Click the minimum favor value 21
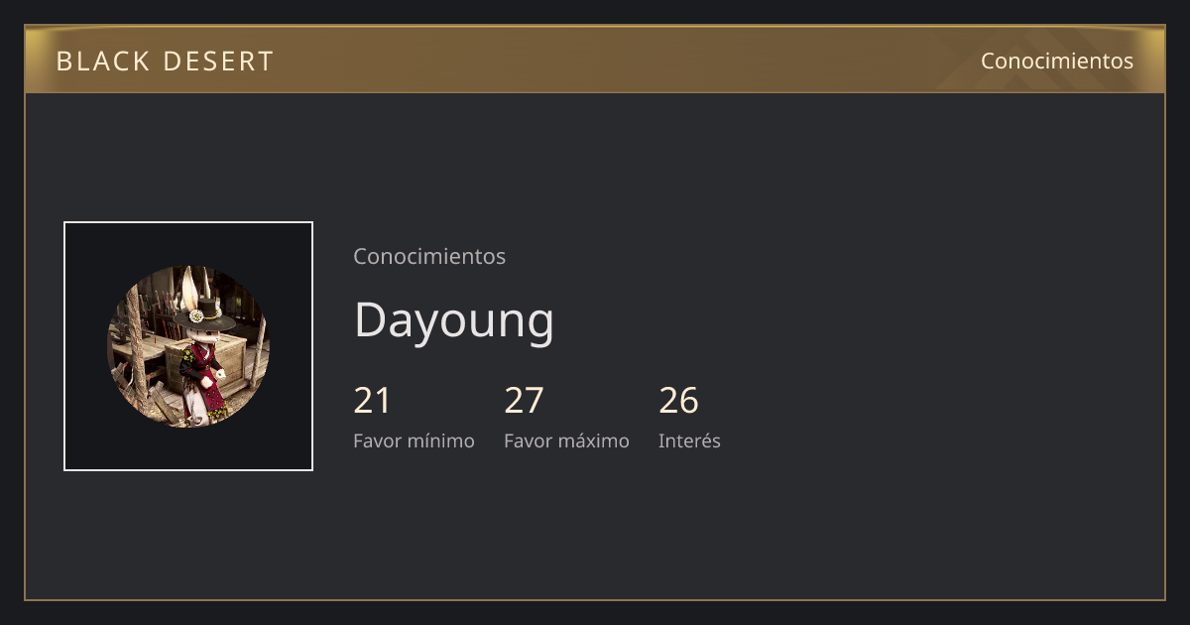Viewport: 1190px width, 625px height. tap(373, 401)
